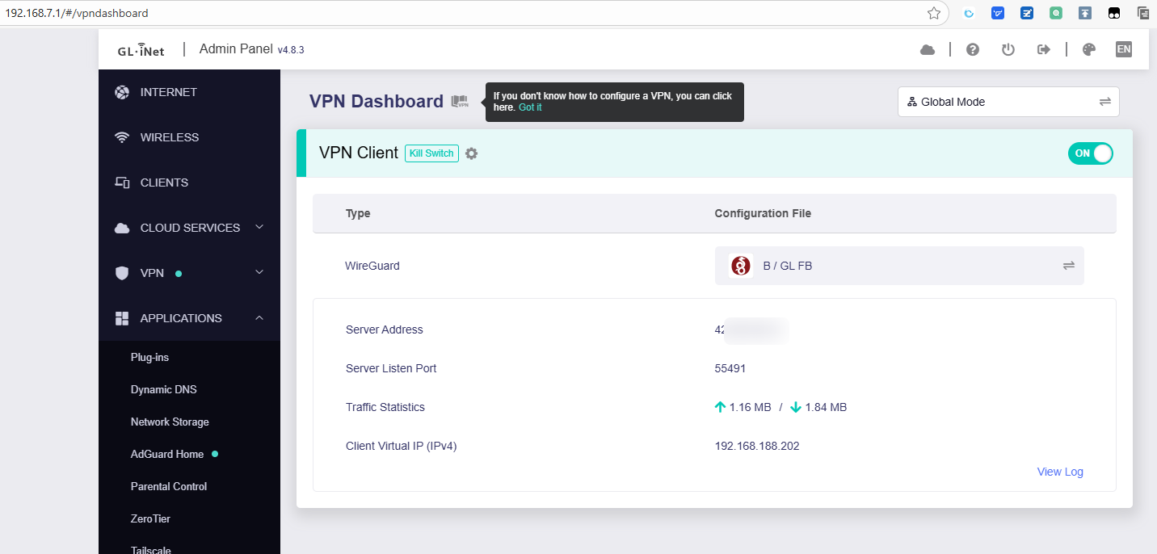
Task: Click the Kill Switch badge
Action: pos(431,153)
